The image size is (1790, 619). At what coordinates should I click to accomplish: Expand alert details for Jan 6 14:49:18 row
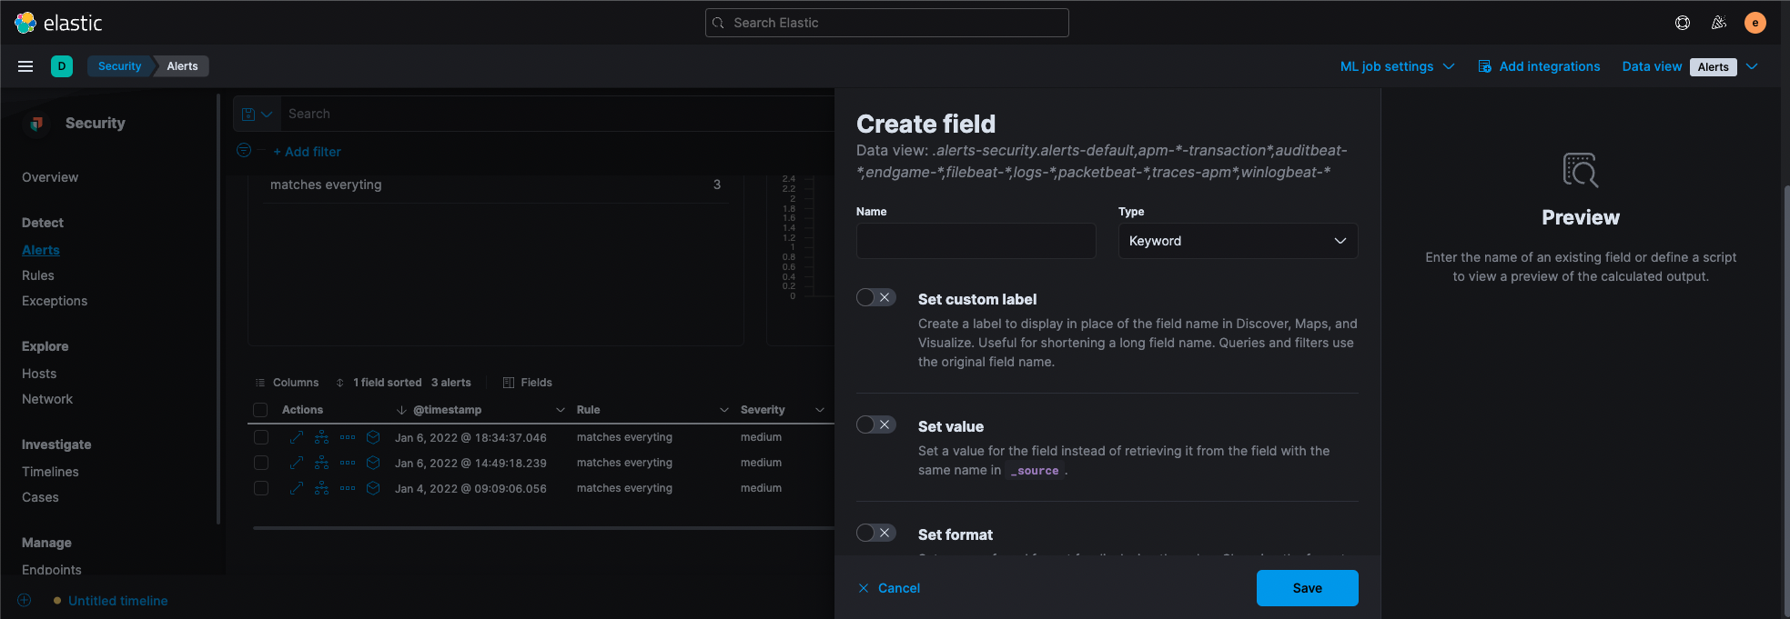[x=297, y=463]
